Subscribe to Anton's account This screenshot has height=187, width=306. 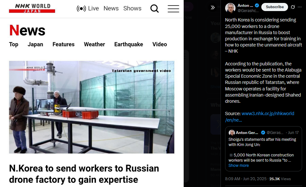tap(275, 7)
